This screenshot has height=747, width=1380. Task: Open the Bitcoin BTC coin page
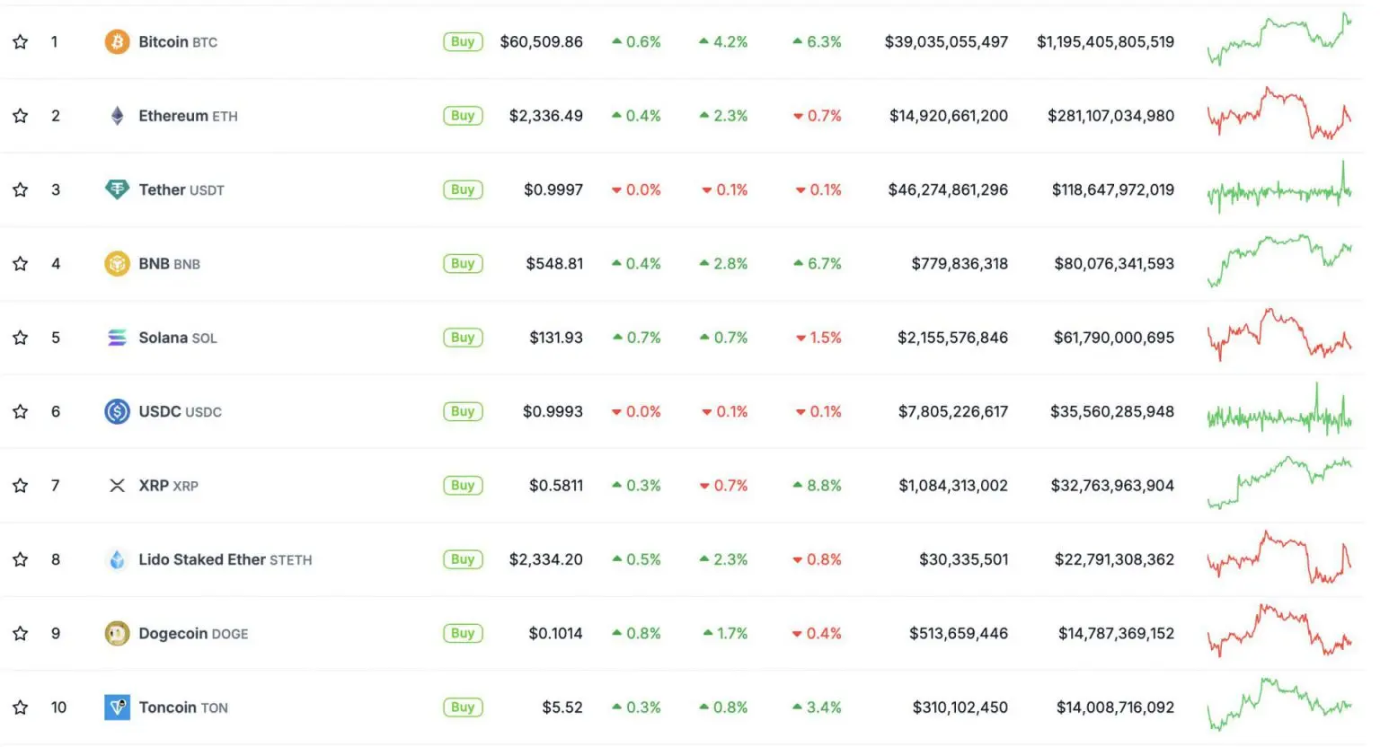click(178, 42)
